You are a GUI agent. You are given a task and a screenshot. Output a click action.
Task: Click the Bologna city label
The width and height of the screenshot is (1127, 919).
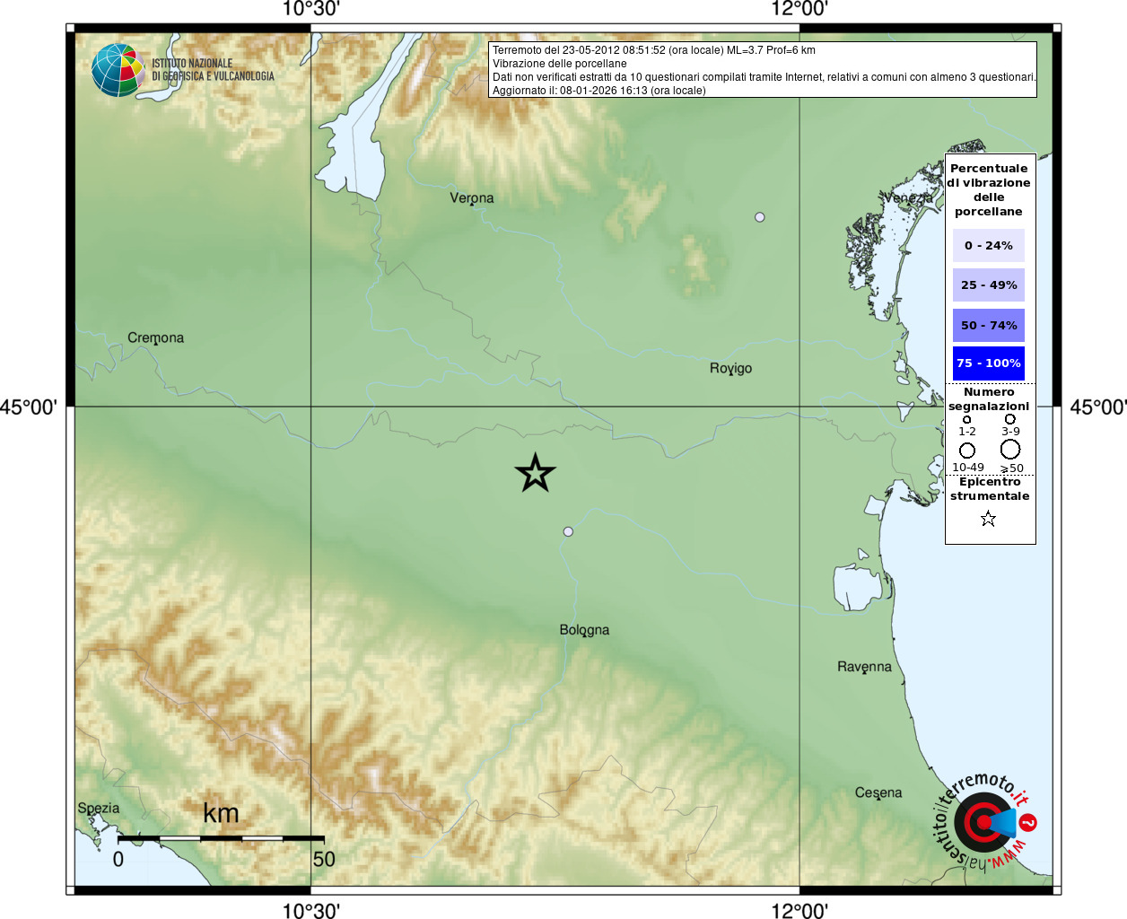(584, 630)
